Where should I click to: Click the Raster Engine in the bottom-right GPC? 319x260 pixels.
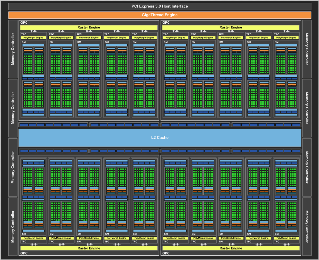click(x=231, y=248)
